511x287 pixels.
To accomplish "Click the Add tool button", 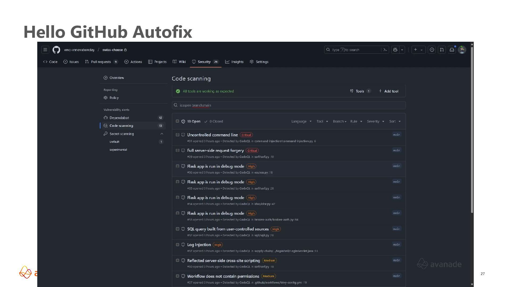I will (389, 91).
